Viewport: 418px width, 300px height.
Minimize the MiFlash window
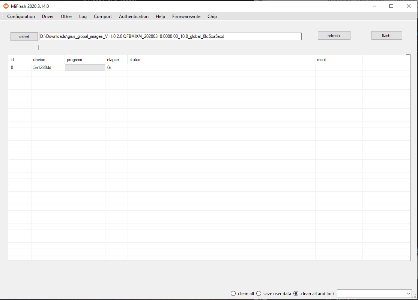(x=374, y=6)
